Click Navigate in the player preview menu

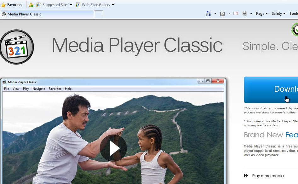point(39,89)
